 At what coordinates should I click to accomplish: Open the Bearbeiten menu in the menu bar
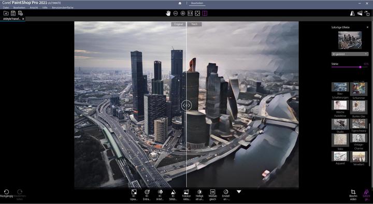pos(19,8)
